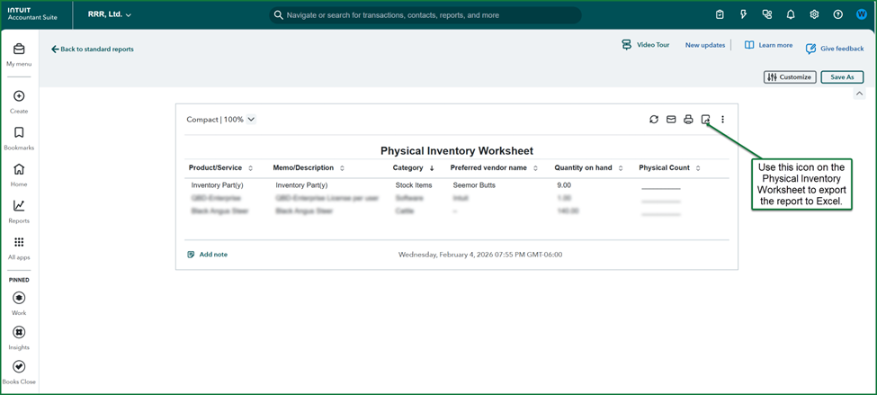This screenshot has height=395, width=877.
Task: Click the Save As button
Action: click(842, 77)
